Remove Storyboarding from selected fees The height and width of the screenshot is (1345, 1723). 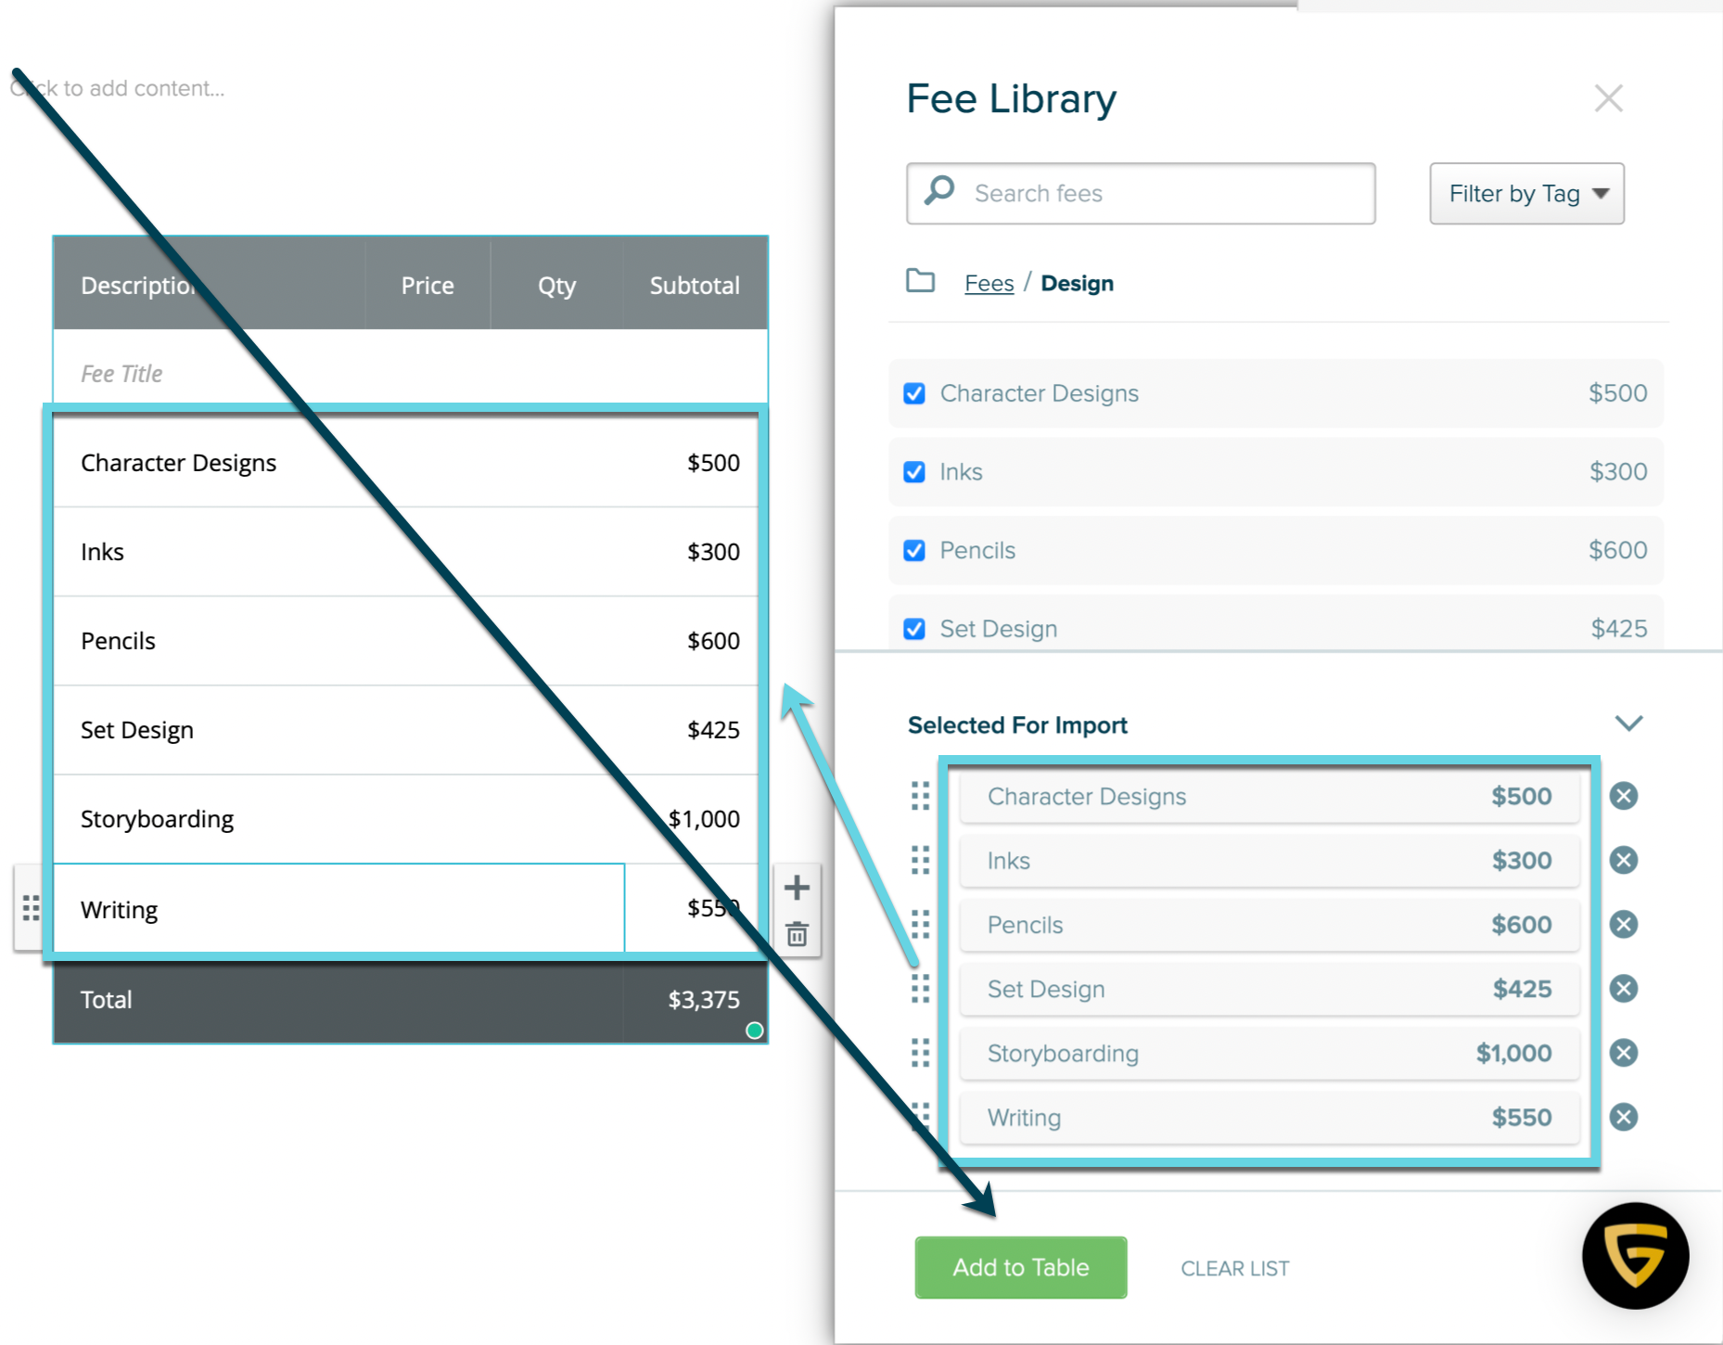point(1623,1053)
